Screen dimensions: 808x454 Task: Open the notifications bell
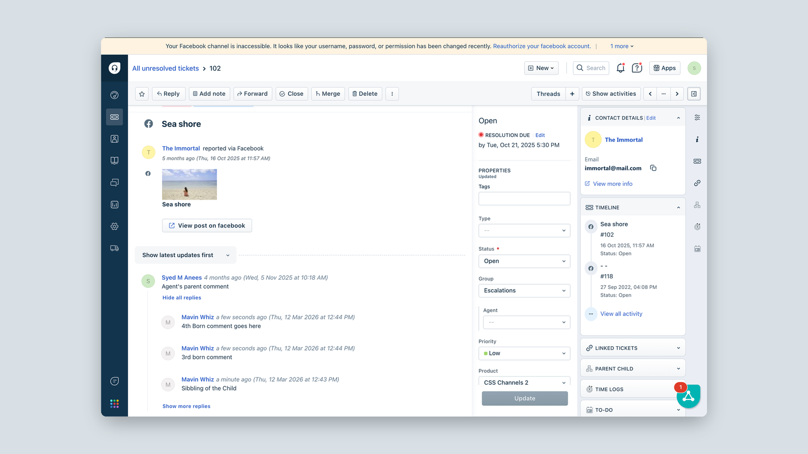(620, 68)
